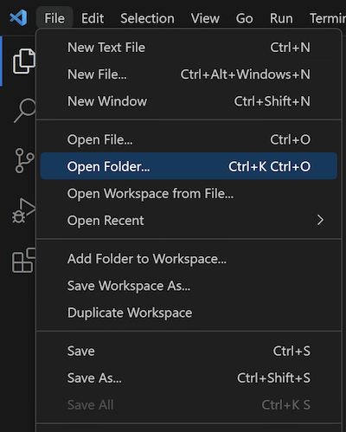This screenshot has height=432, width=346.
Task: Open the Go menu
Action: (x=244, y=18)
